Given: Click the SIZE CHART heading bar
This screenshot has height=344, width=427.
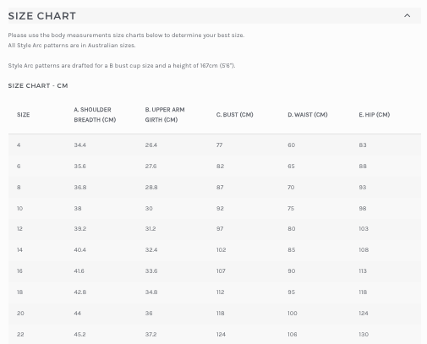Looking at the screenshot, I should [x=215, y=16].
